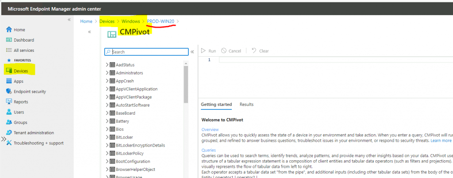Select BaseBoard in the entity list

125,113
